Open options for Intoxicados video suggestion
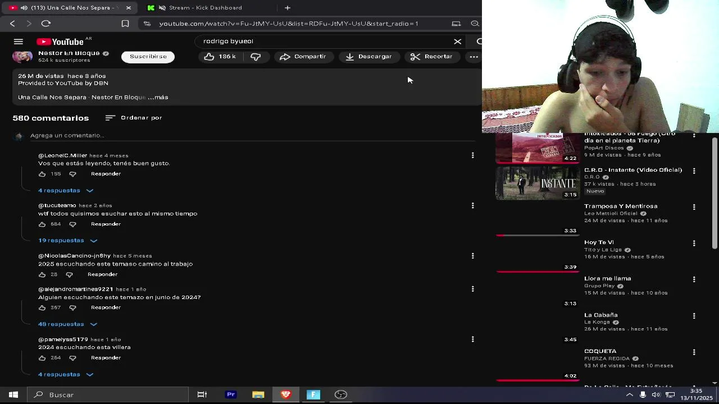 click(x=694, y=135)
